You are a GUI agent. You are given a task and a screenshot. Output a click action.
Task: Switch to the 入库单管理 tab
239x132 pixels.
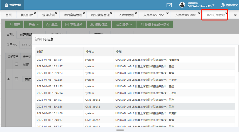(x=126, y=15)
